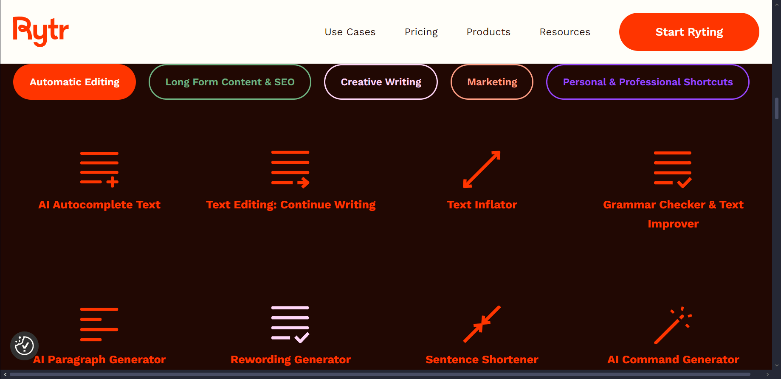The height and width of the screenshot is (379, 781).
Task: Click the AI Command Generator magic wand icon
Action: pos(673,325)
